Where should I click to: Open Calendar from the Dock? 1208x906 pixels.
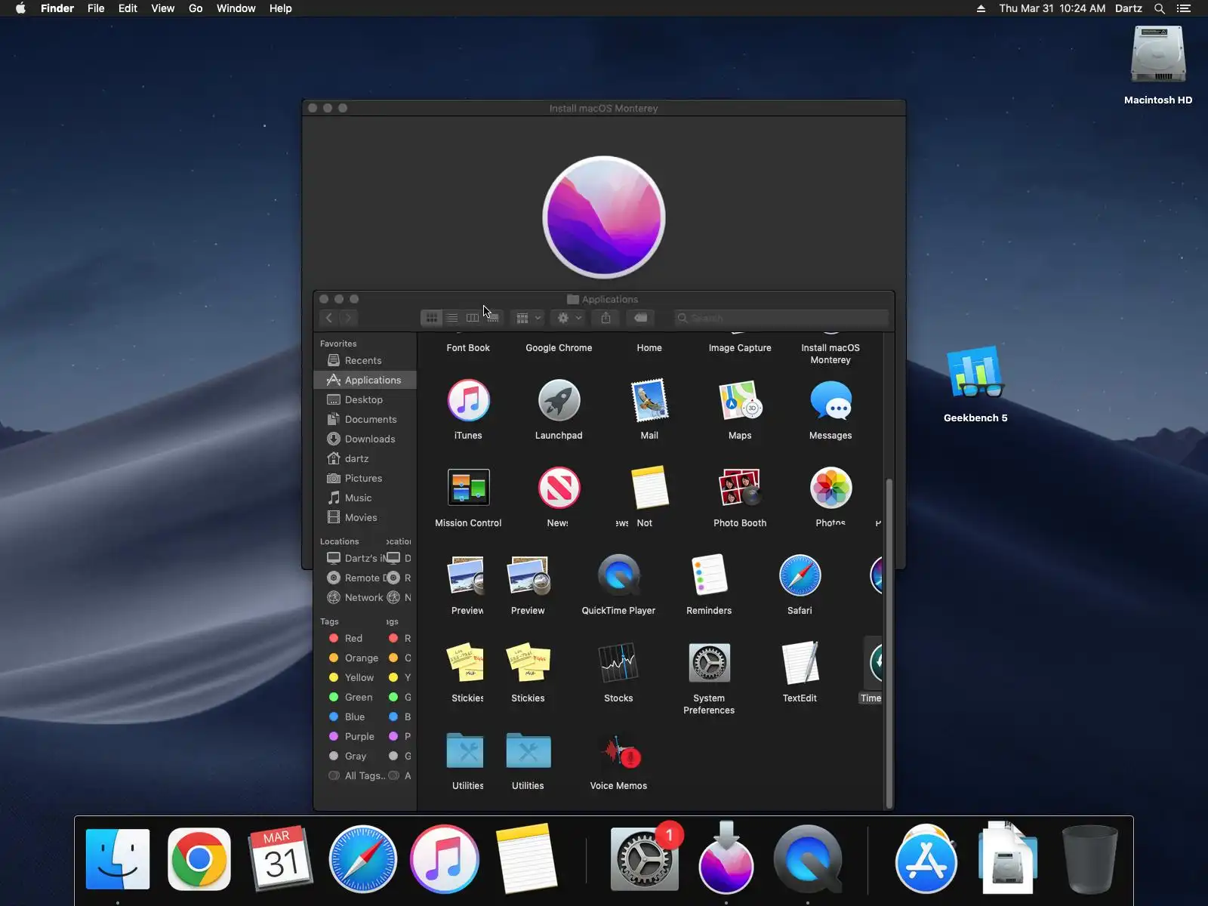click(281, 859)
